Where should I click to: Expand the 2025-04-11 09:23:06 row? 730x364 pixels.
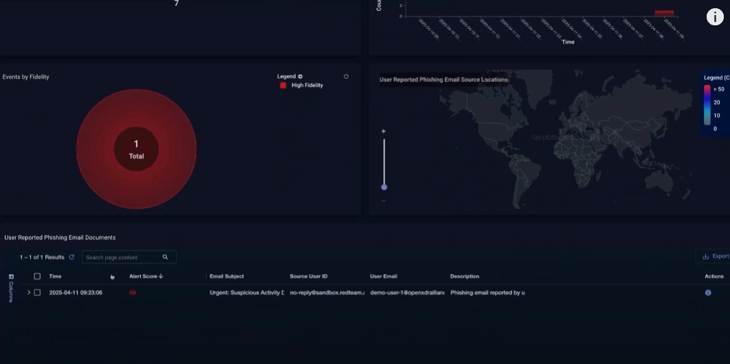tap(28, 293)
